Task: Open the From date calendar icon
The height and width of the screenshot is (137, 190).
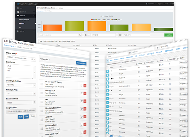Action: point(86,35)
